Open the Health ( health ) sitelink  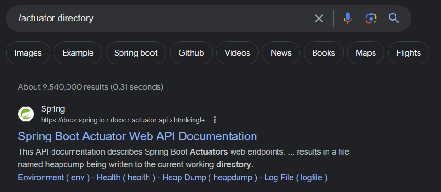(x=126, y=178)
